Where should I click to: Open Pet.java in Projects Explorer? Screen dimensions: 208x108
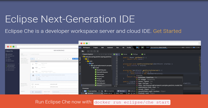tap(98, 79)
